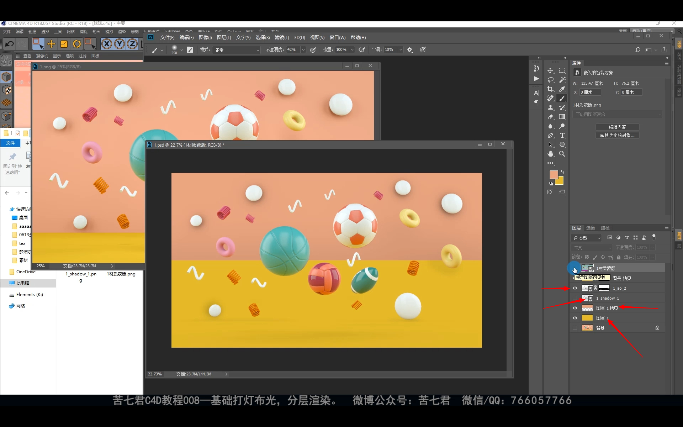
Task: Select the Hand tool
Action: click(x=550, y=154)
